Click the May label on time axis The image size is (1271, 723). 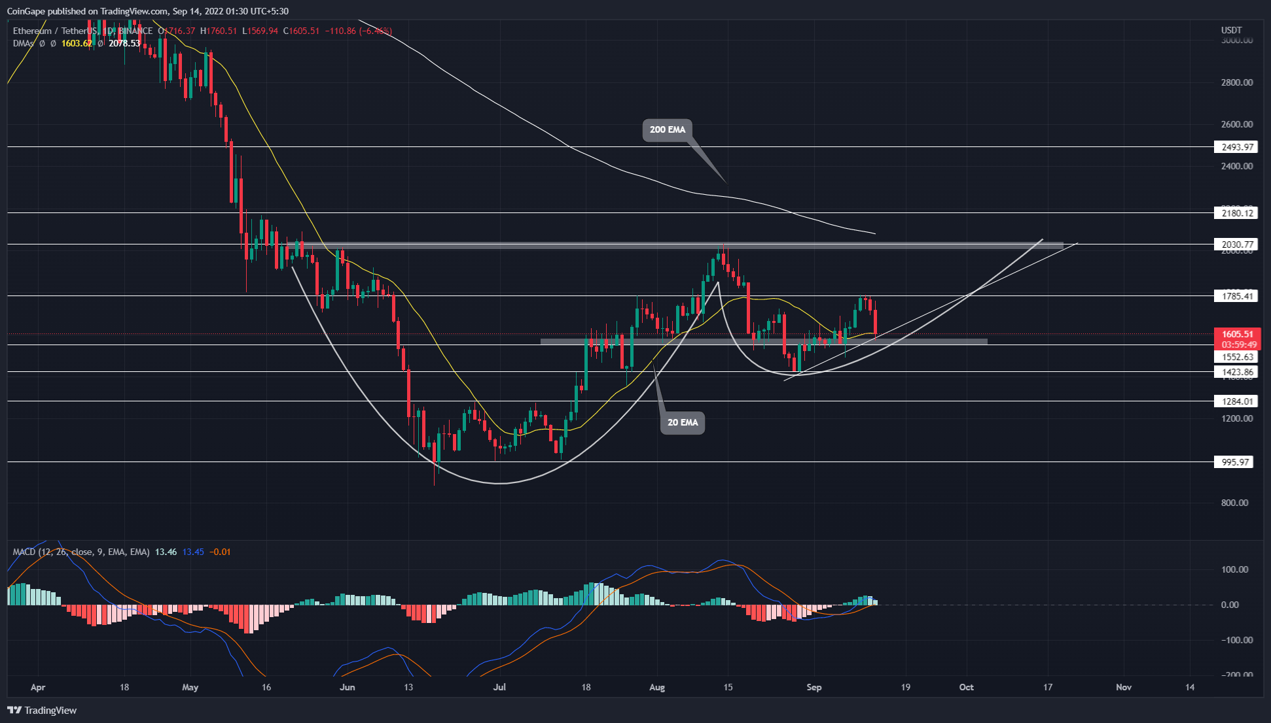190,687
